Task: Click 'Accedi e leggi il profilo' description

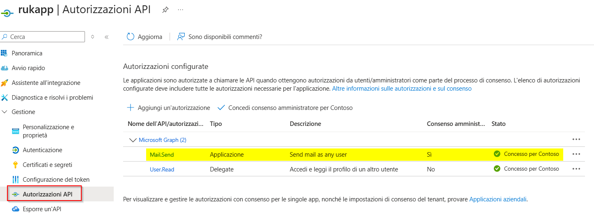Action: pyautogui.click(x=344, y=169)
